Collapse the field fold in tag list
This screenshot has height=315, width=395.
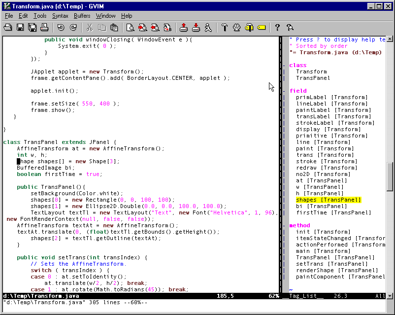click(284, 91)
